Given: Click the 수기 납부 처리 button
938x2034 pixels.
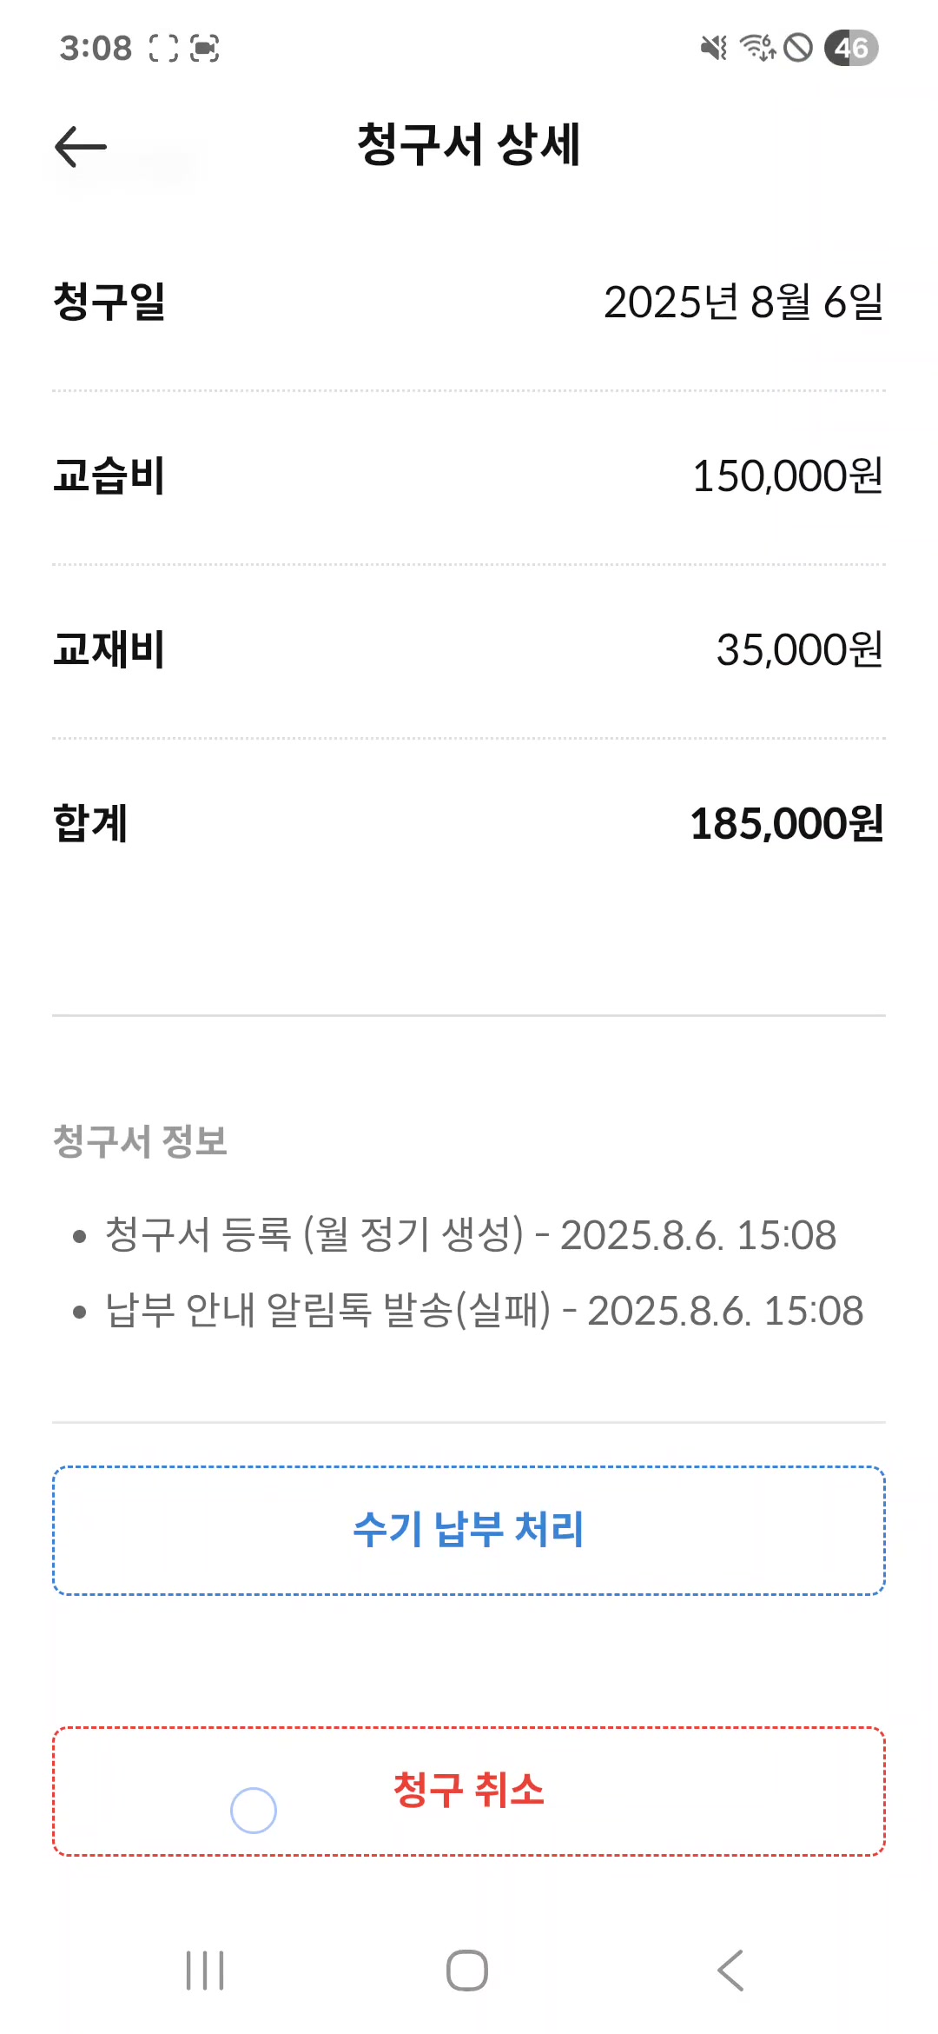Looking at the screenshot, I should 469,1531.
